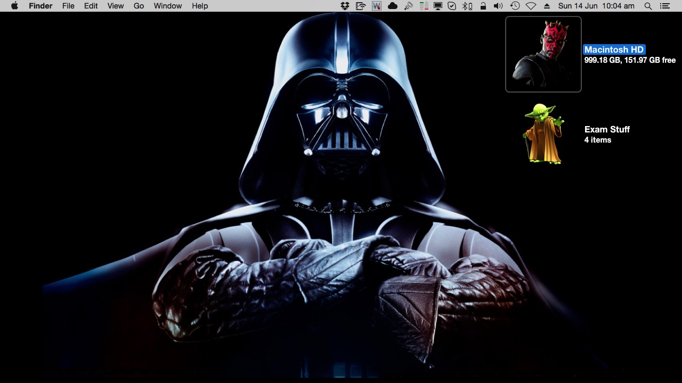682x383 pixels.
Task: Click the date and time display
Action: click(x=596, y=6)
